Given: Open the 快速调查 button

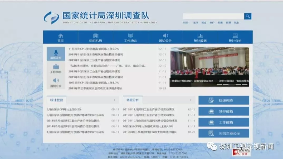Looking at the screenshot, I should (x=224, y=100).
